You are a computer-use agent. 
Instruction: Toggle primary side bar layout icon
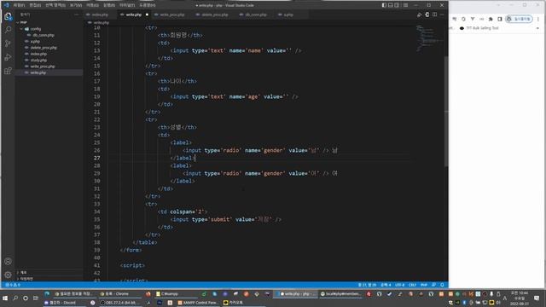(x=384, y=5)
